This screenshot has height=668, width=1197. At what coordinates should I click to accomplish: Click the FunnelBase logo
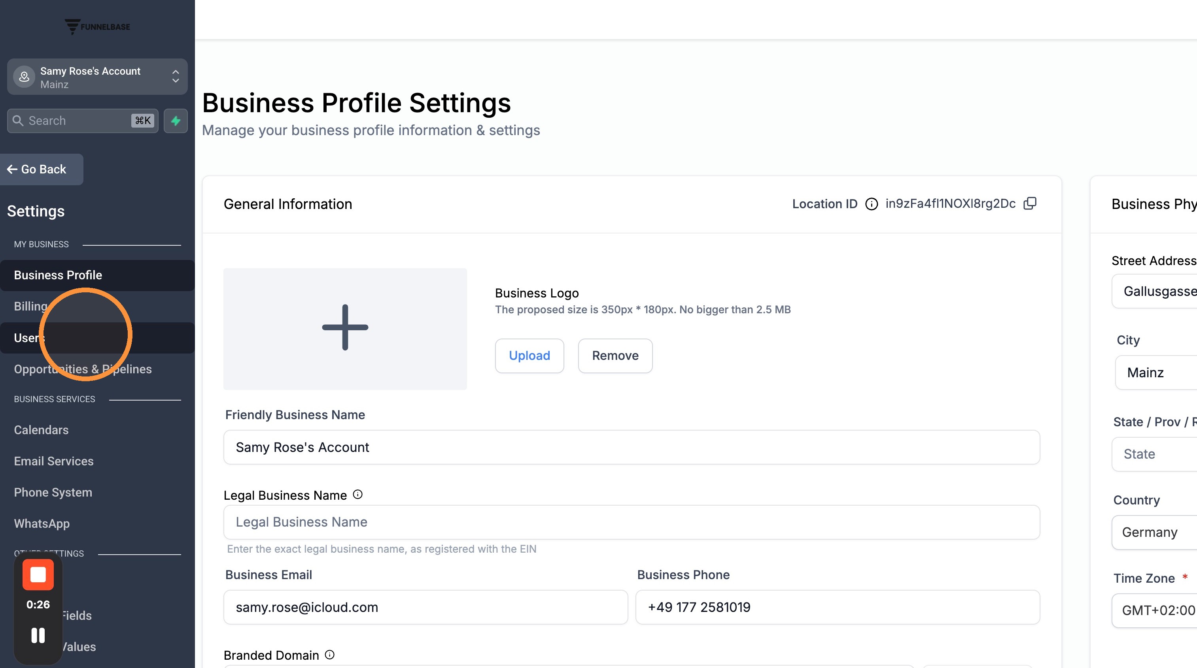97,26
